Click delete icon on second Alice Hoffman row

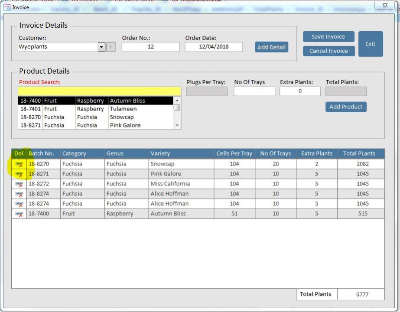tap(19, 204)
